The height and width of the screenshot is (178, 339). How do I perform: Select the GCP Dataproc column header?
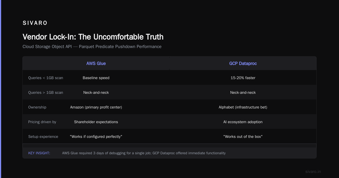243,64
